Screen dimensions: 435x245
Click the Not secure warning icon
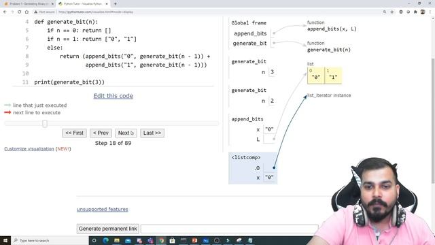(35, 12)
